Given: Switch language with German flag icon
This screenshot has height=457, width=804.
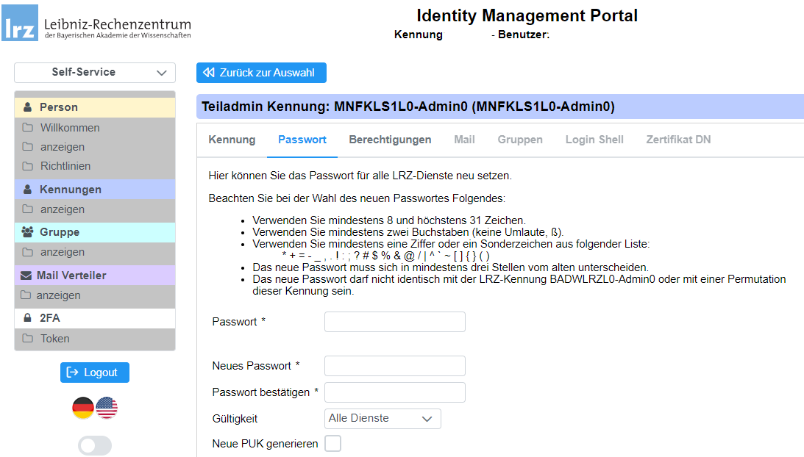Looking at the screenshot, I should coord(83,408).
